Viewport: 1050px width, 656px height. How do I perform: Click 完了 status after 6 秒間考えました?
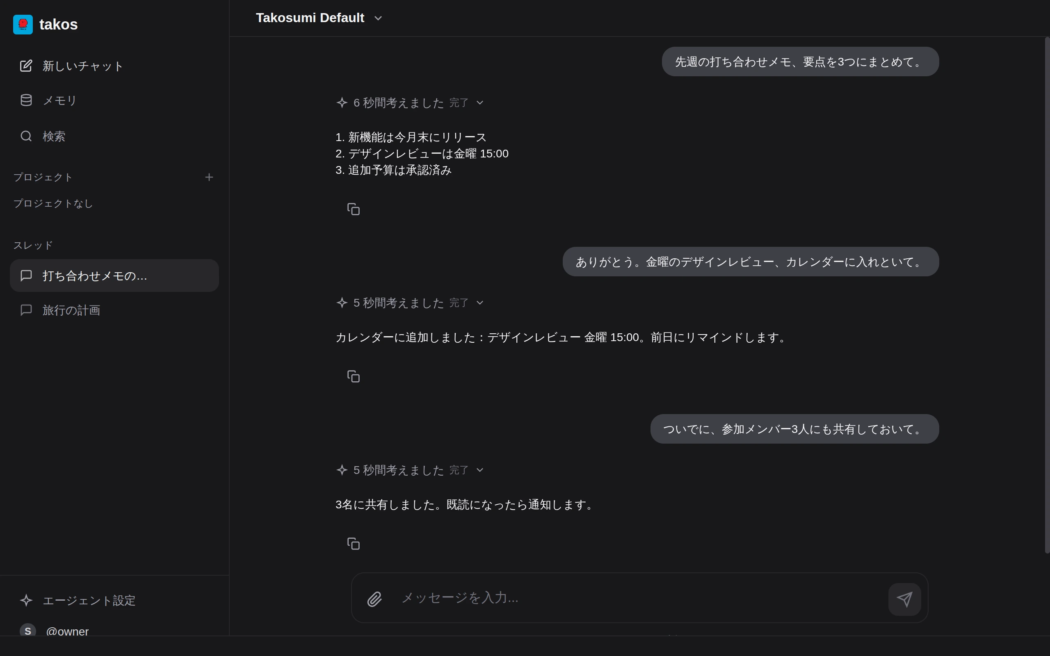[459, 103]
